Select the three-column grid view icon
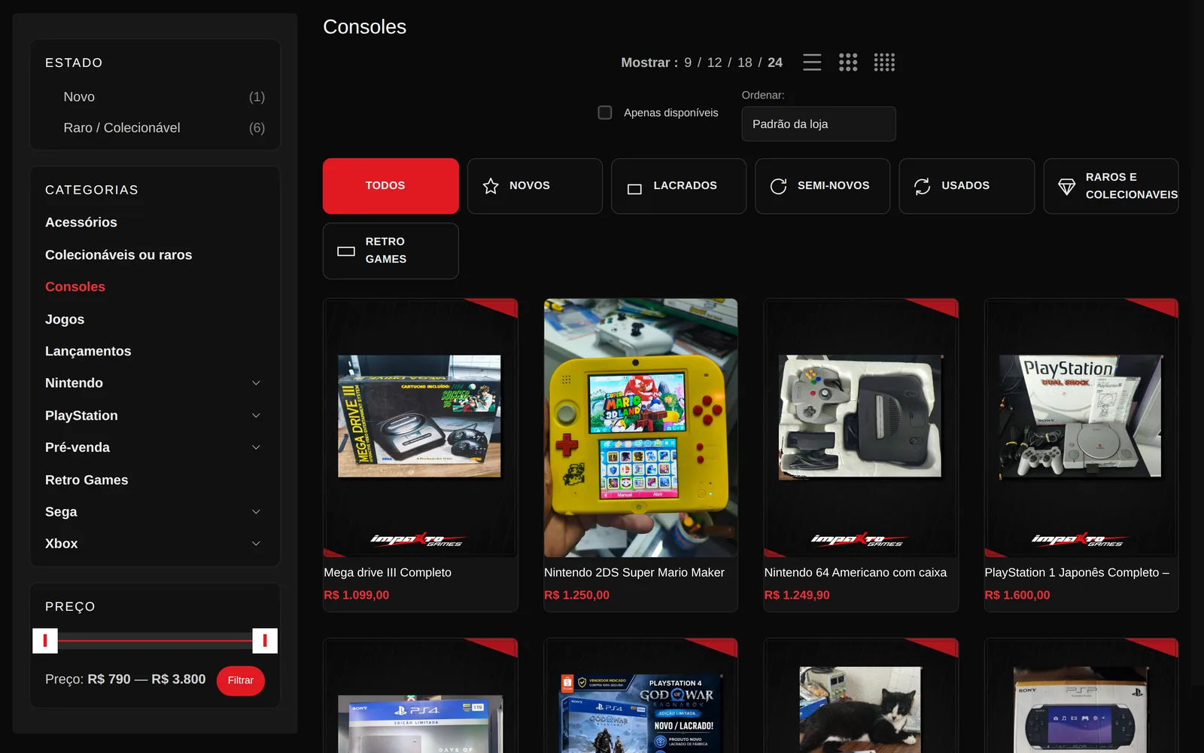 [x=848, y=62]
